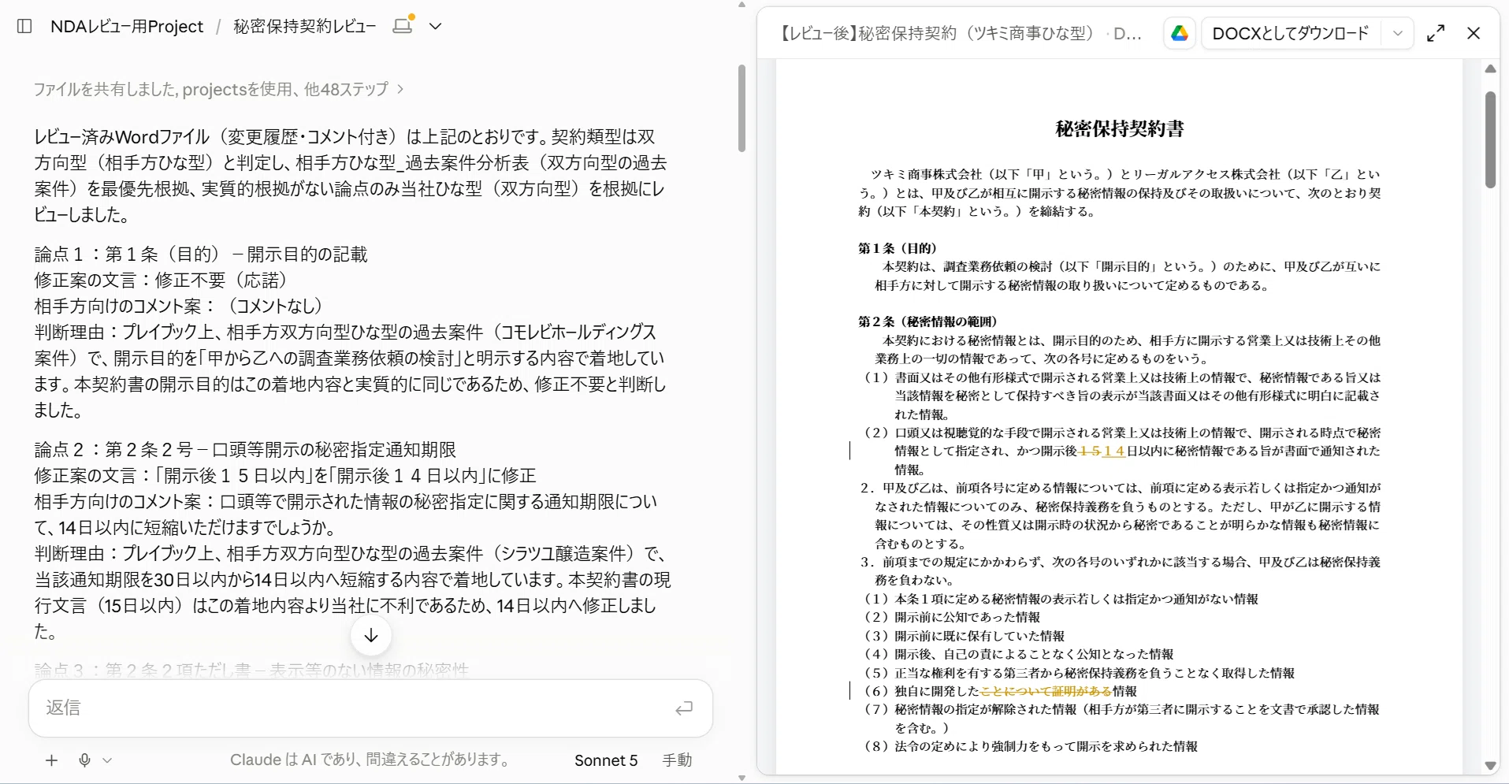1509x784 pixels.
Task: Click 論点２：第２条２号 line in chat
Action: 245,449
